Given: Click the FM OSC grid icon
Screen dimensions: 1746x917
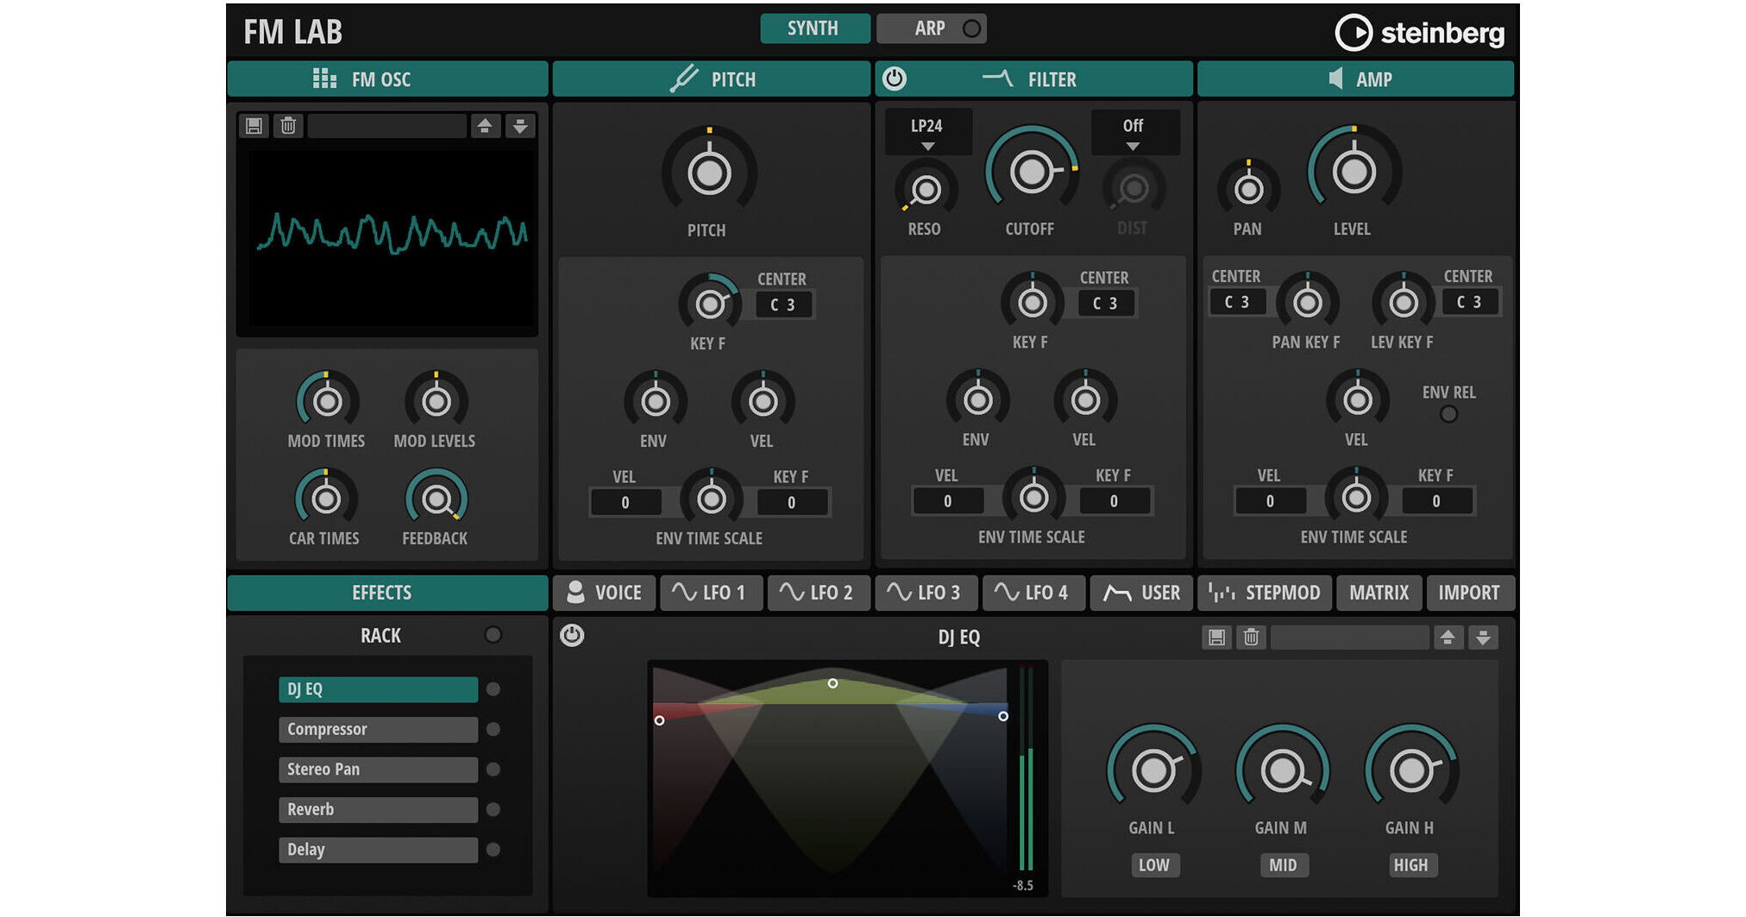Looking at the screenshot, I should [x=324, y=79].
